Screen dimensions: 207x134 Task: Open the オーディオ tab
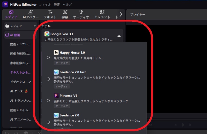[x=81, y=14]
